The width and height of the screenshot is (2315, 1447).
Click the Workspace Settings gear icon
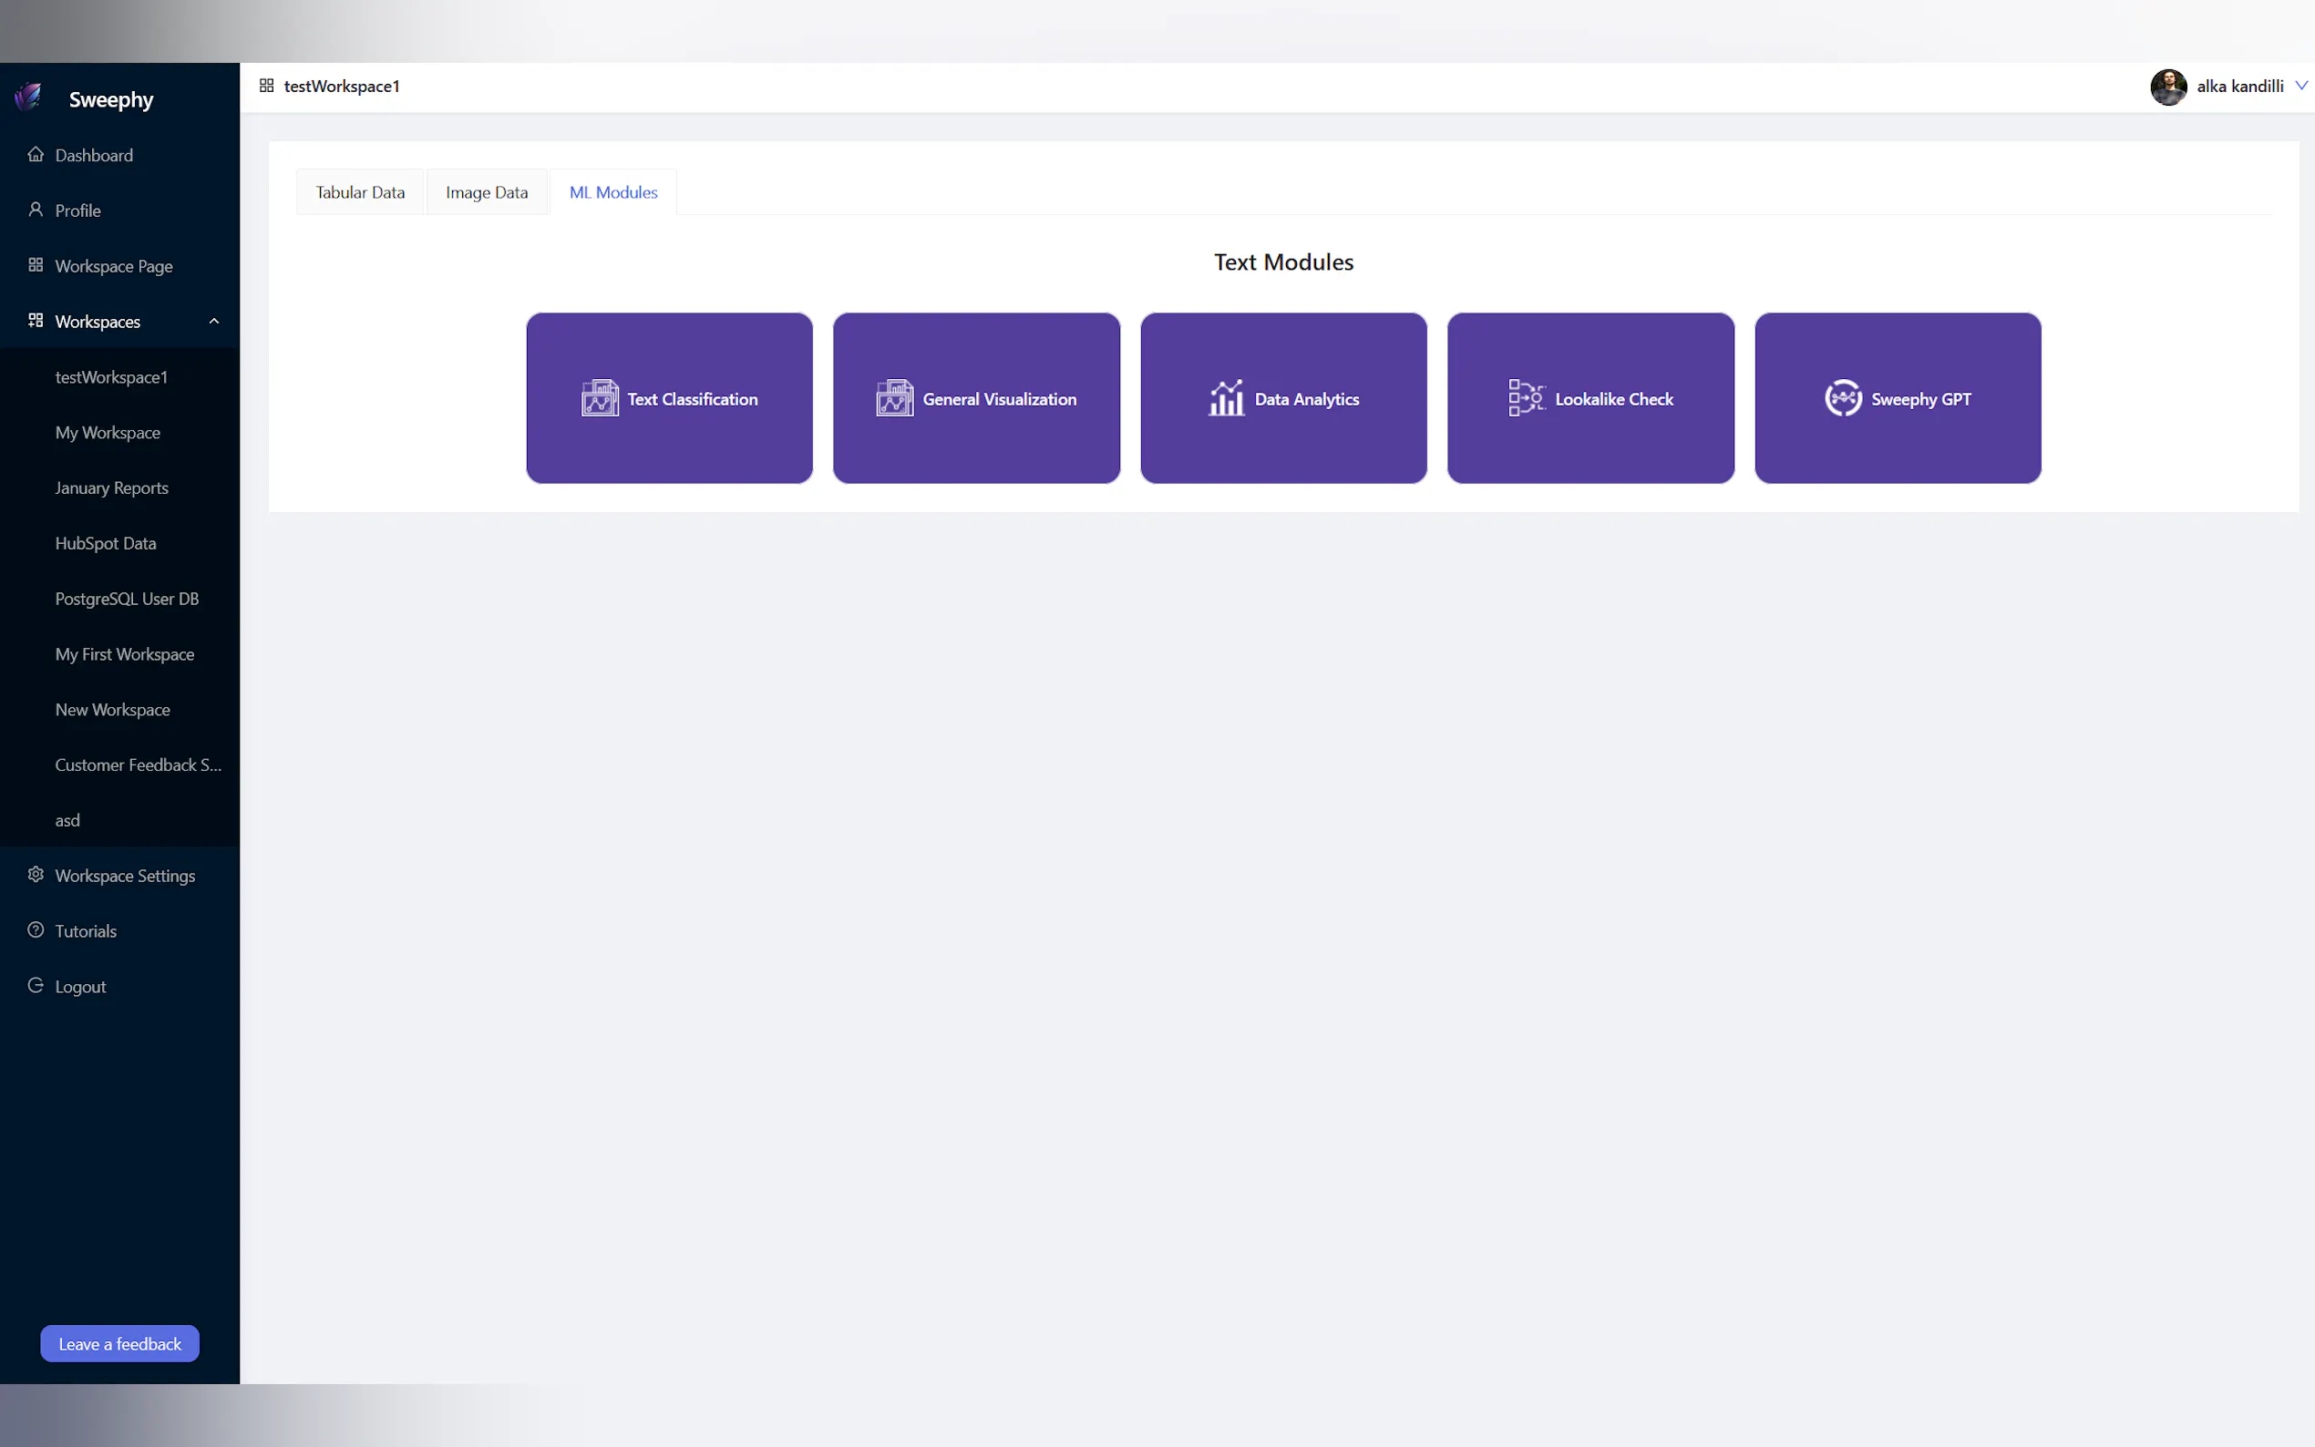point(36,875)
